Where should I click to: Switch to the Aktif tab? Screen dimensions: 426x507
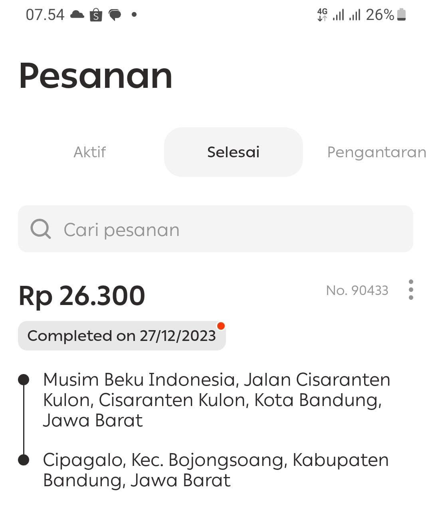pyautogui.click(x=90, y=152)
